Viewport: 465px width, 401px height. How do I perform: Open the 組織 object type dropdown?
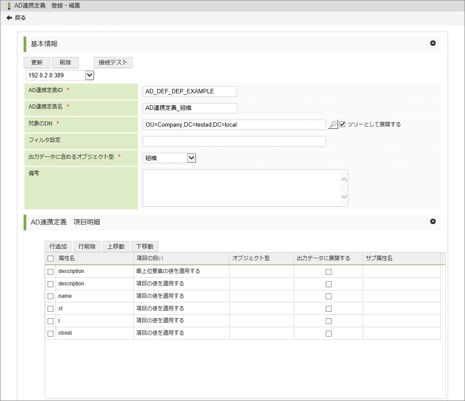(x=191, y=158)
